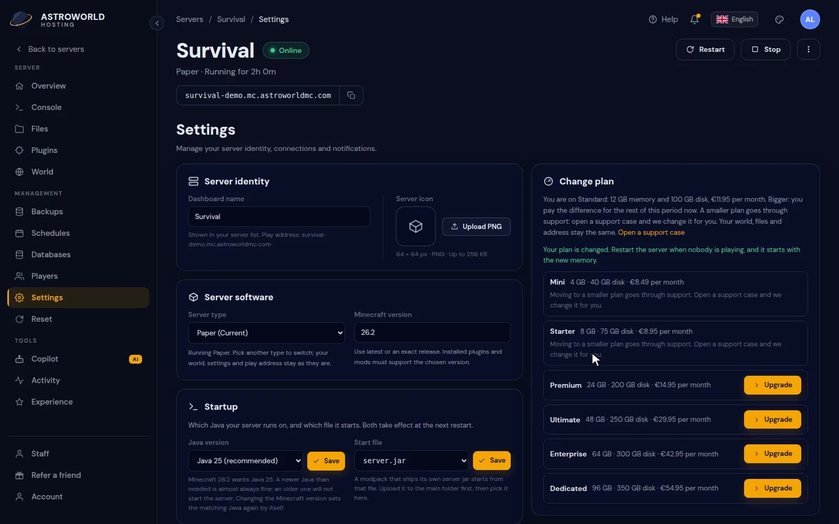Image resolution: width=839 pixels, height=524 pixels.
Task: Expand the Server type dropdown
Action: coord(266,333)
